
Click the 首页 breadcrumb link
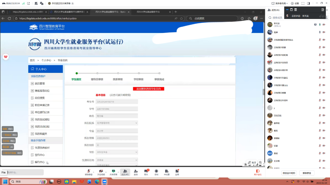32,60
